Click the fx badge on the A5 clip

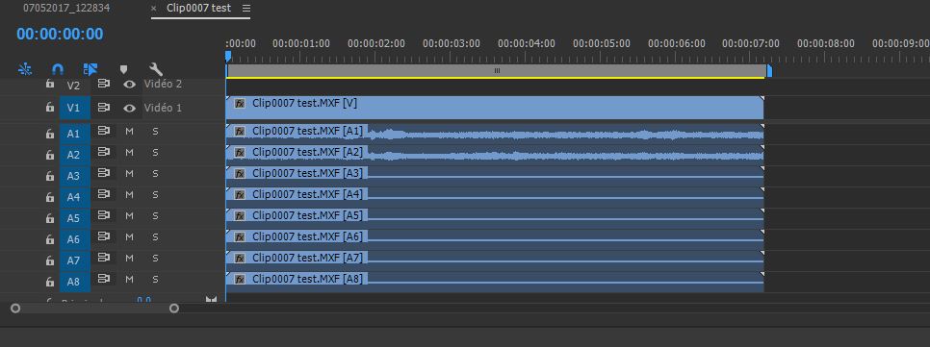(x=240, y=215)
